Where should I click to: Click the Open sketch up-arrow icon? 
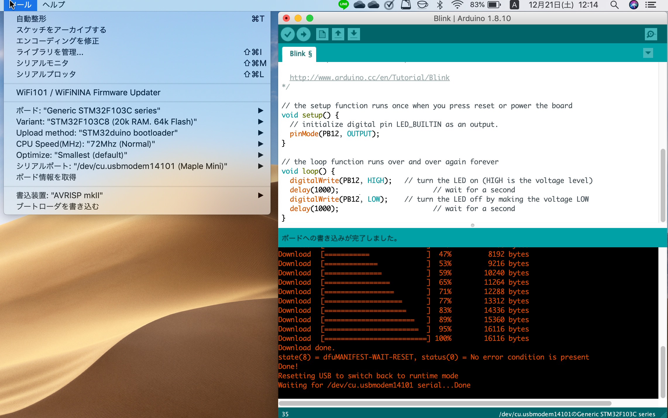pos(338,34)
